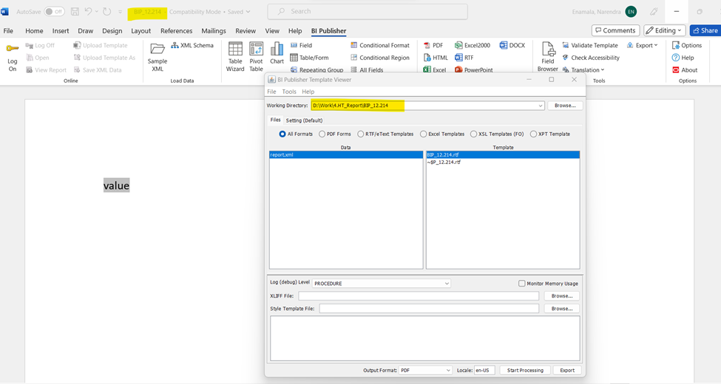Run Validate Template
This screenshot has height=384, width=721.
click(x=590, y=45)
